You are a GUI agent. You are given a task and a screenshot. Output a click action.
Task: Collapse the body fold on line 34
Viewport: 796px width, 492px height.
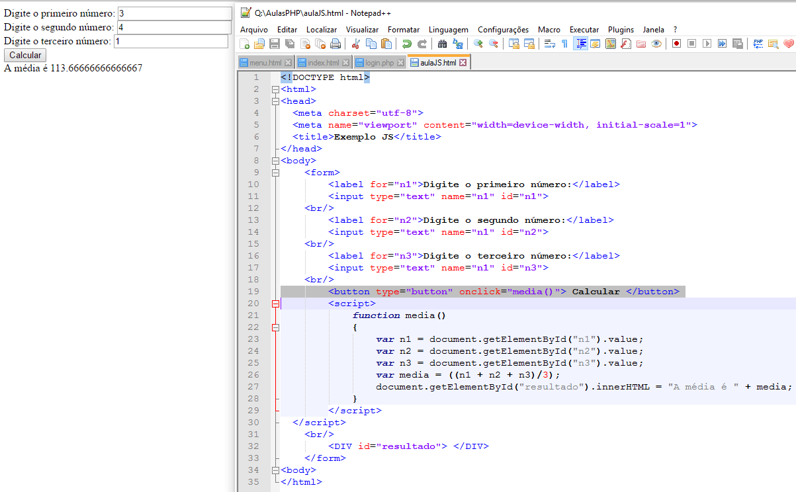pyautogui.click(x=275, y=470)
